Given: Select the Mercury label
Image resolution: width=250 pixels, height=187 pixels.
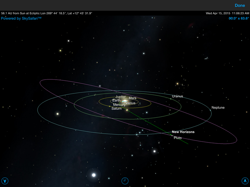Looking at the screenshot, I should [119, 105].
